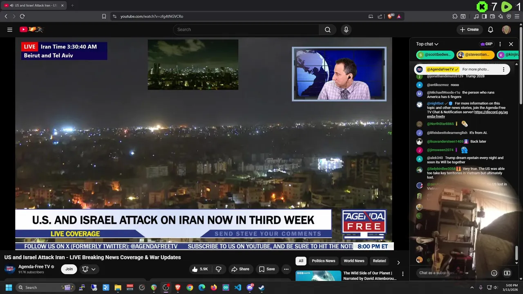Select the World News filter chip
This screenshot has width=523, height=294.
point(354,261)
